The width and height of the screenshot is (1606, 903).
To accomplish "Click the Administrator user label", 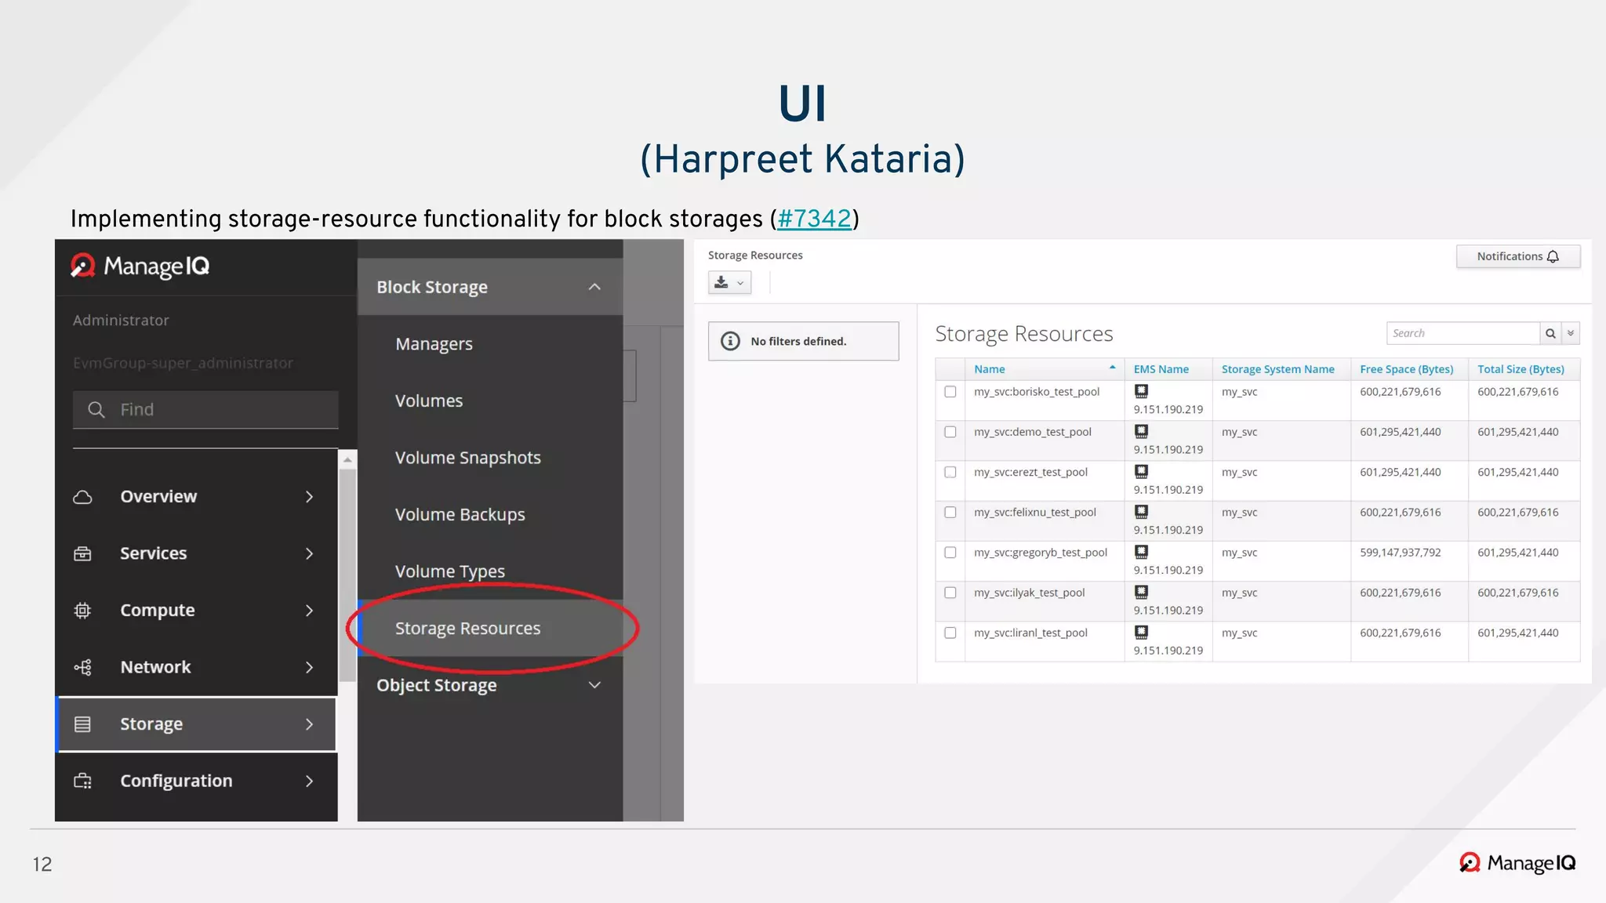I will coord(121,321).
